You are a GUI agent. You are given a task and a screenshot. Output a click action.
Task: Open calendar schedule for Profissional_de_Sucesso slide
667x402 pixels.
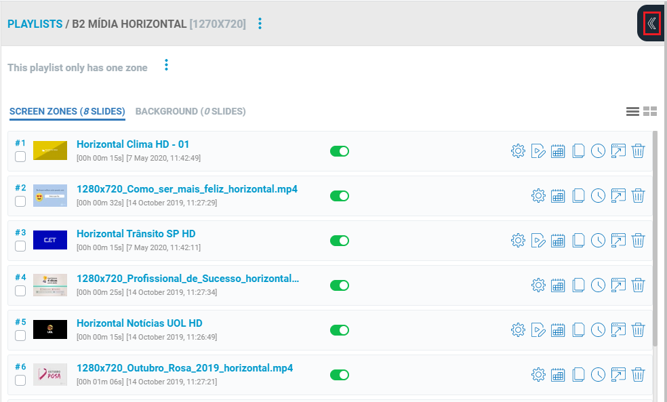[x=558, y=285]
